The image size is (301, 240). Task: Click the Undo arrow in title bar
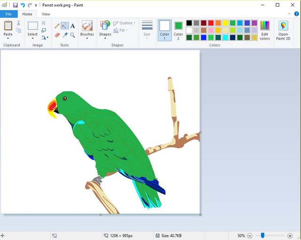pos(23,5)
